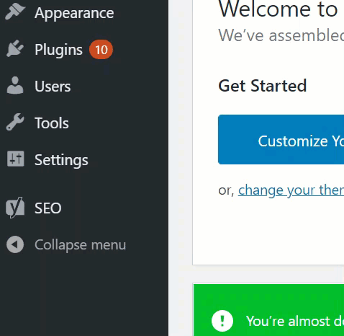Click the green You're almost done notice

268,310
